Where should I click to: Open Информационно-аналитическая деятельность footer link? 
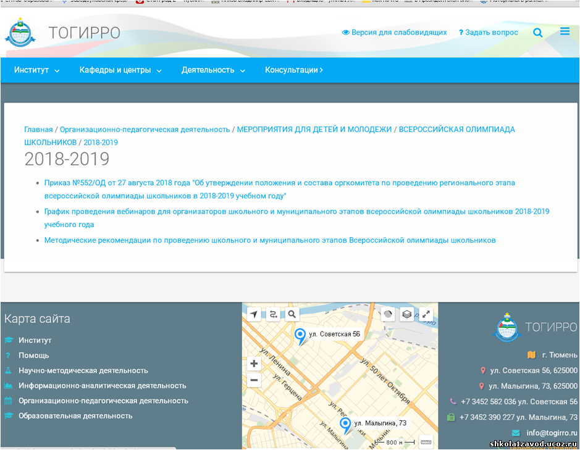pos(103,386)
